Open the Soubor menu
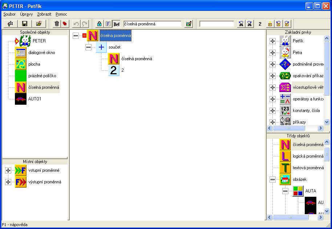Image resolution: width=332 pixels, height=229 pixels. [9, 14]
